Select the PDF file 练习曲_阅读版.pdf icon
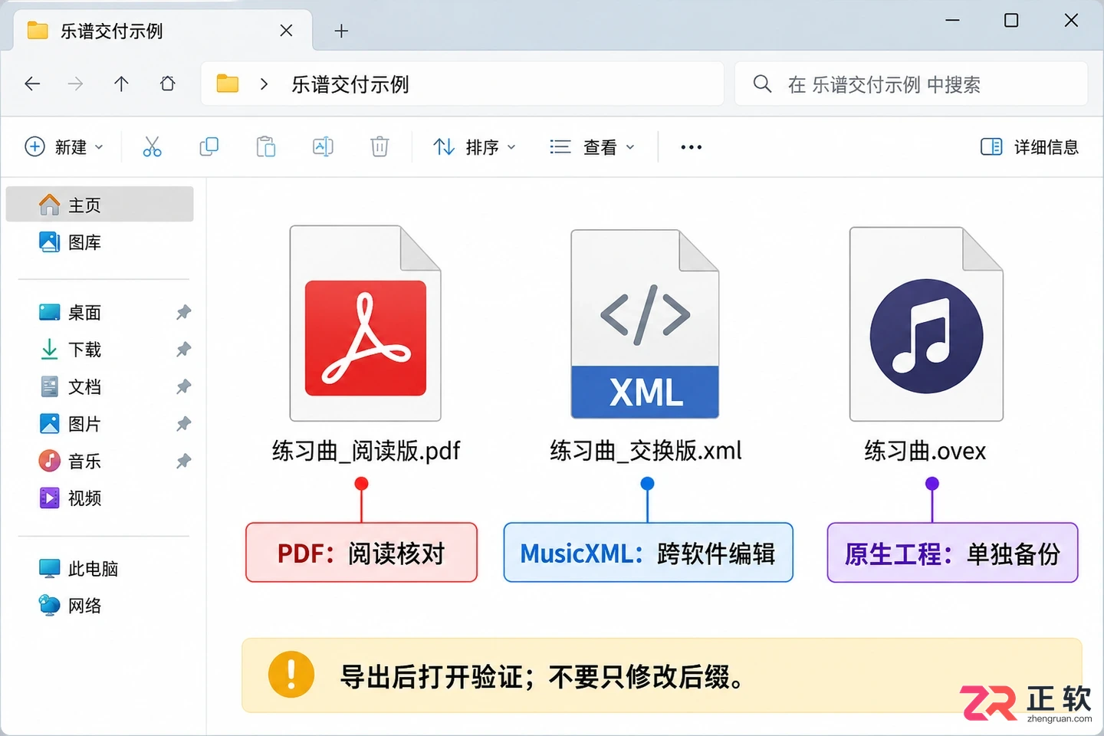This screenshot has height=736, width=1104. [365, 323]
